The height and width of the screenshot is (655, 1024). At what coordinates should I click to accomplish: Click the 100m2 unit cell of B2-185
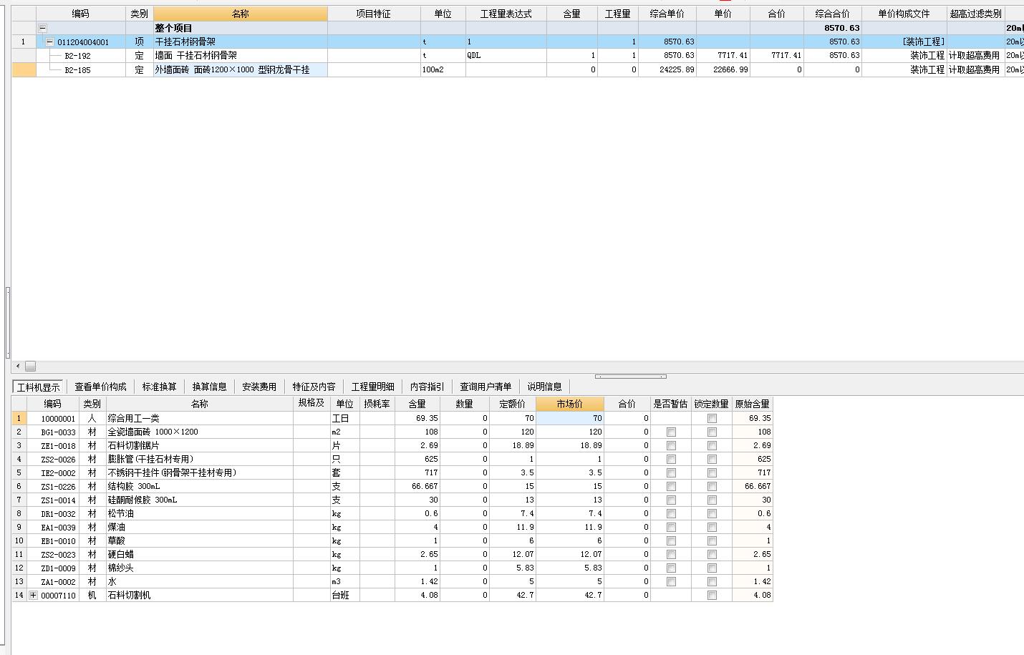click(443, 69)
